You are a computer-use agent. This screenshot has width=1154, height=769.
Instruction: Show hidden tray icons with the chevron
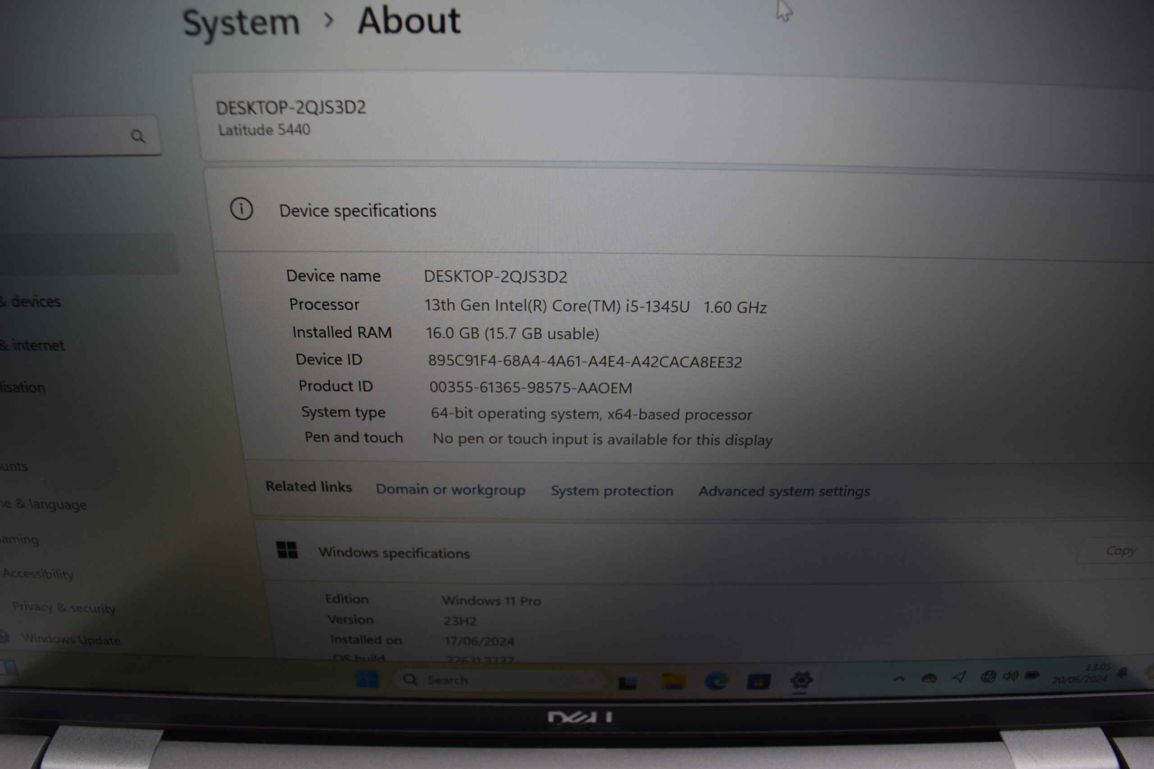(x=899, y=679)
